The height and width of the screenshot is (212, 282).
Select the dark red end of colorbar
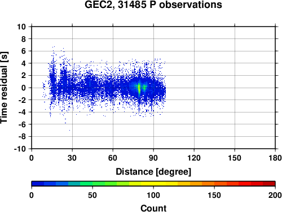click(x=269, y=184)
